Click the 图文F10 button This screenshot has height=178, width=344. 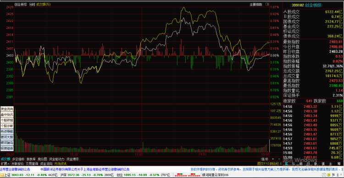(x=263, y=163)
